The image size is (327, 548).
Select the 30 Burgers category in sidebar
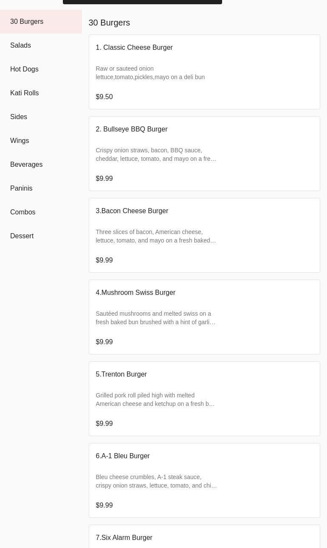[27, 22]
